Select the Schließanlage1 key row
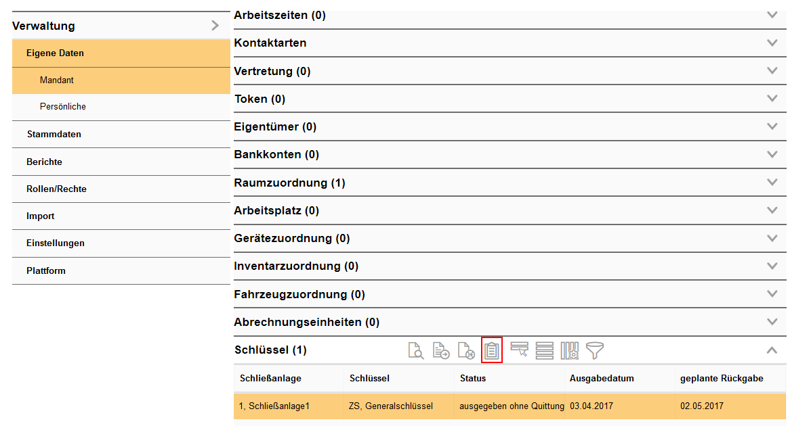Image resolution: width=790 pixels, height=426 pixels. coord(407,407)
